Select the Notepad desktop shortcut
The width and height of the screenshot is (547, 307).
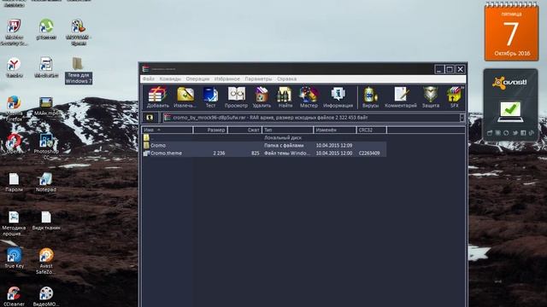click(46, 182)
